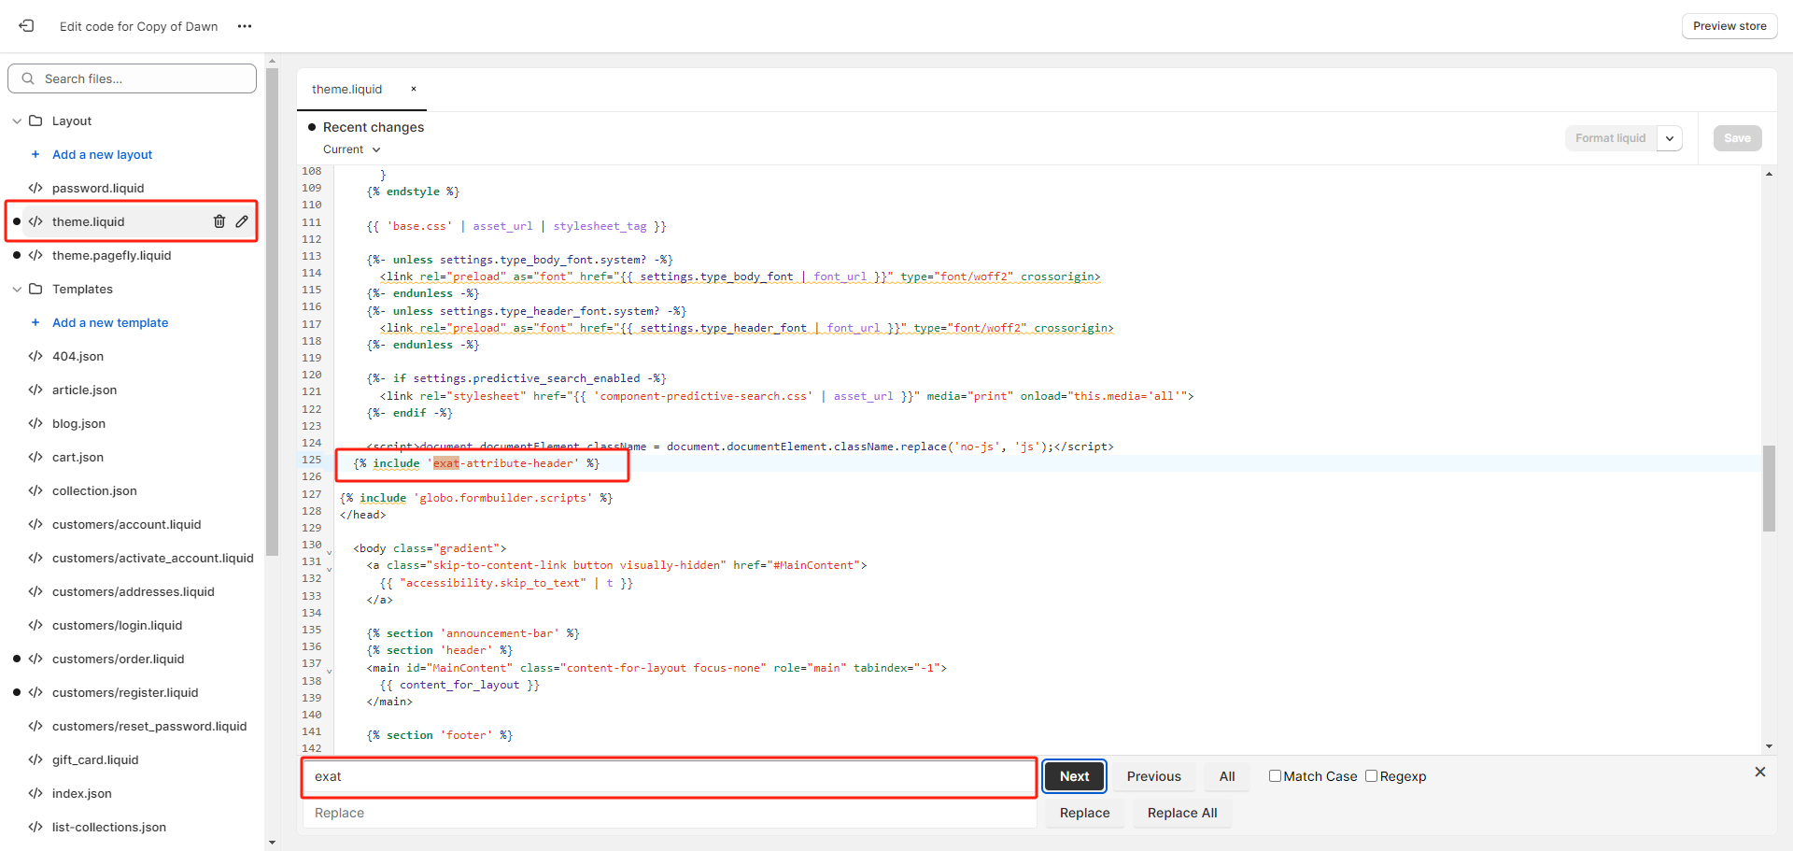Close the find and replace panel
The height and width of the screenshot is (851, 1793).
[x=1760, y=772]
